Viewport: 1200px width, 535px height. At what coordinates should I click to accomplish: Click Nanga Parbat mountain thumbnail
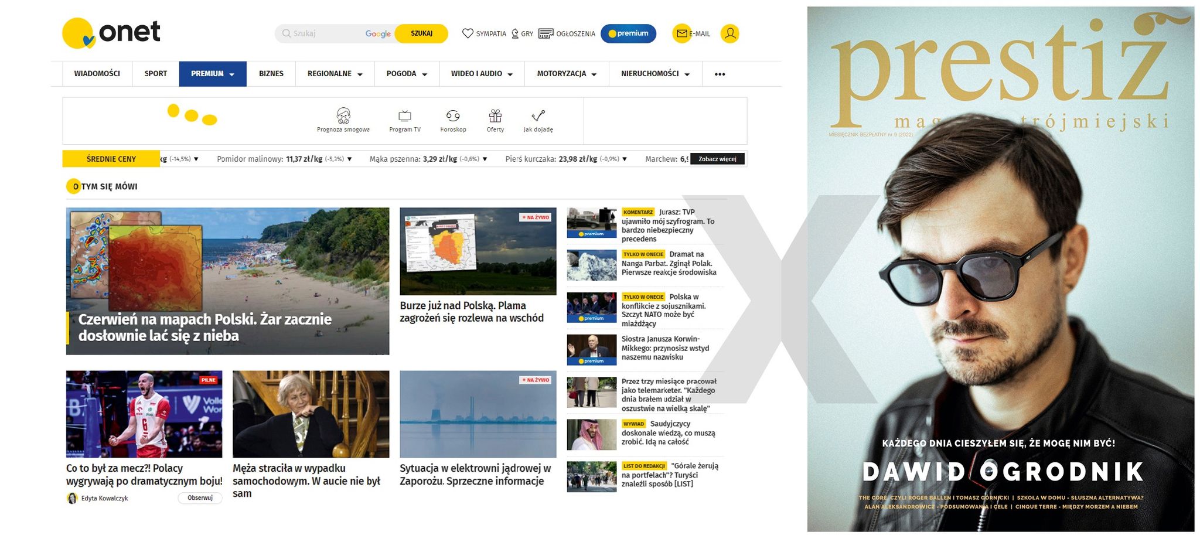point(592,265)
